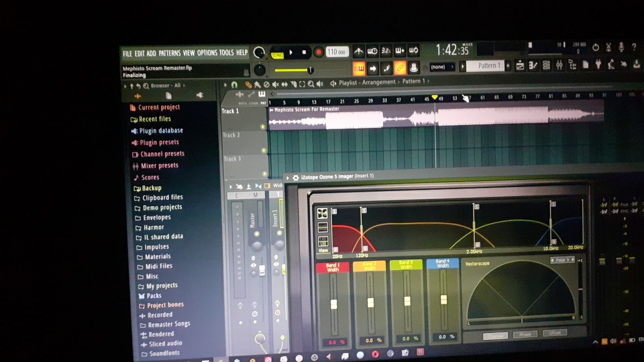Stop playback with the stop button
Viewport: 644px width, 362px height.
click(x=304, y=52)
